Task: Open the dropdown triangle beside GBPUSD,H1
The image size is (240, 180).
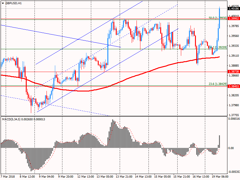Action: click(3, 3)
